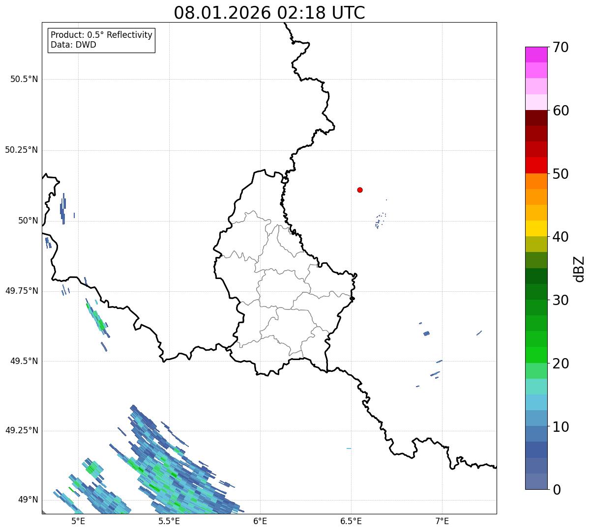Viewport: 591px width, 531px height.
Task: Click the 49.25°N latitude label
Action: point(22,430)
